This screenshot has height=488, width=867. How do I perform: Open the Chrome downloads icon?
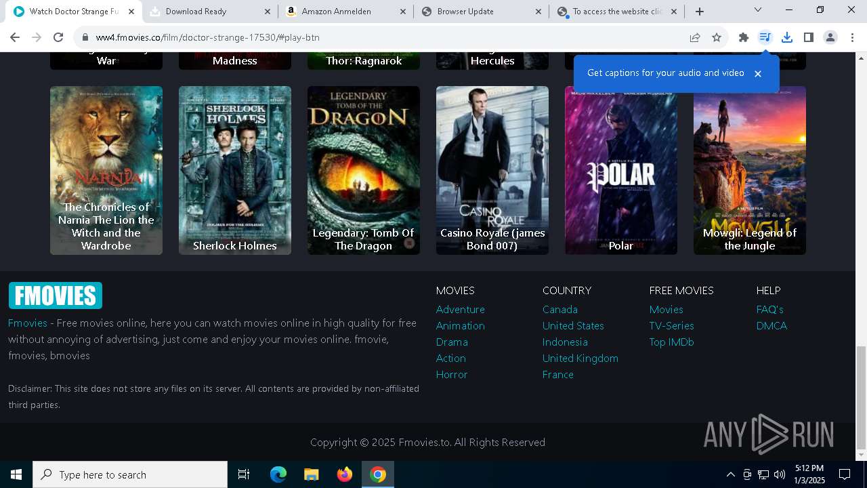tap(787, 37)
